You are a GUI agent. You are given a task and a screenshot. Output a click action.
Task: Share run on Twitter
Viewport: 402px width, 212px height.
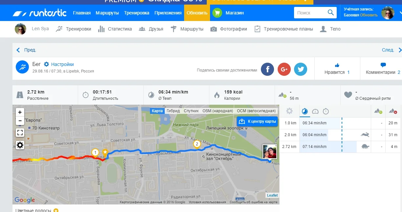(x=301, y=69)
